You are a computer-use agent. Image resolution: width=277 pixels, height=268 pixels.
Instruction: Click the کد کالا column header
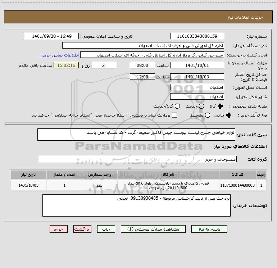[x=237, y=174]
